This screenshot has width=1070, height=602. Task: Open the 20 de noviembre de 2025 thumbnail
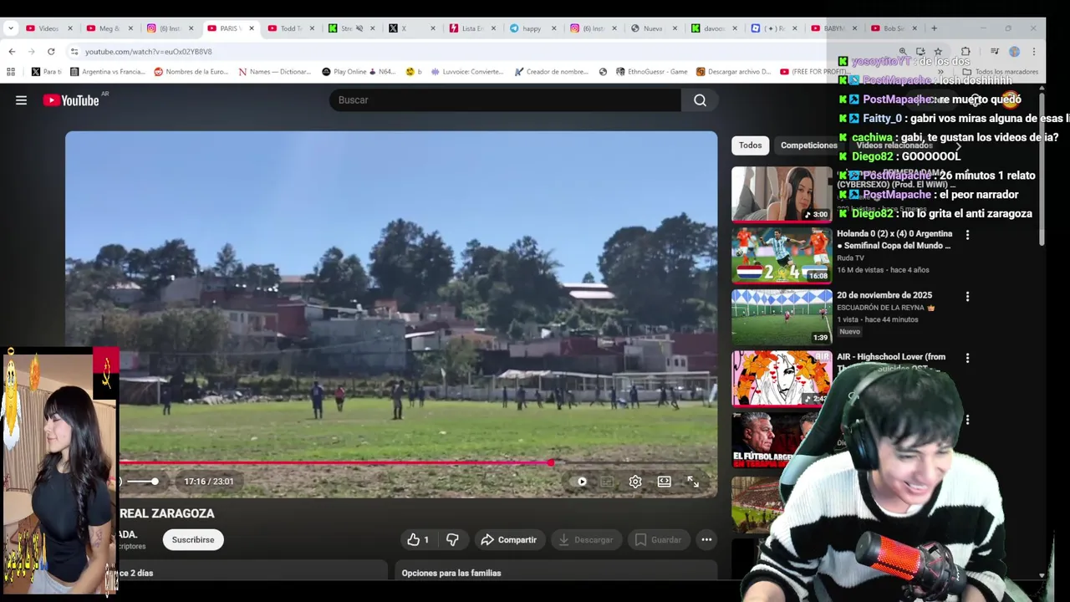tap(782, 318)
